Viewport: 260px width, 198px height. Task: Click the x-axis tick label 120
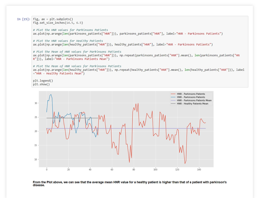177,169
